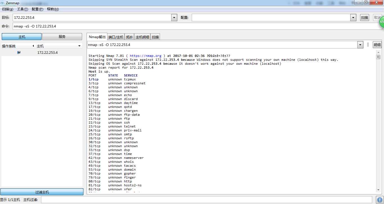Click the scan output combo box text
This screenshot has height=204, width=384.
click(222, 45)
